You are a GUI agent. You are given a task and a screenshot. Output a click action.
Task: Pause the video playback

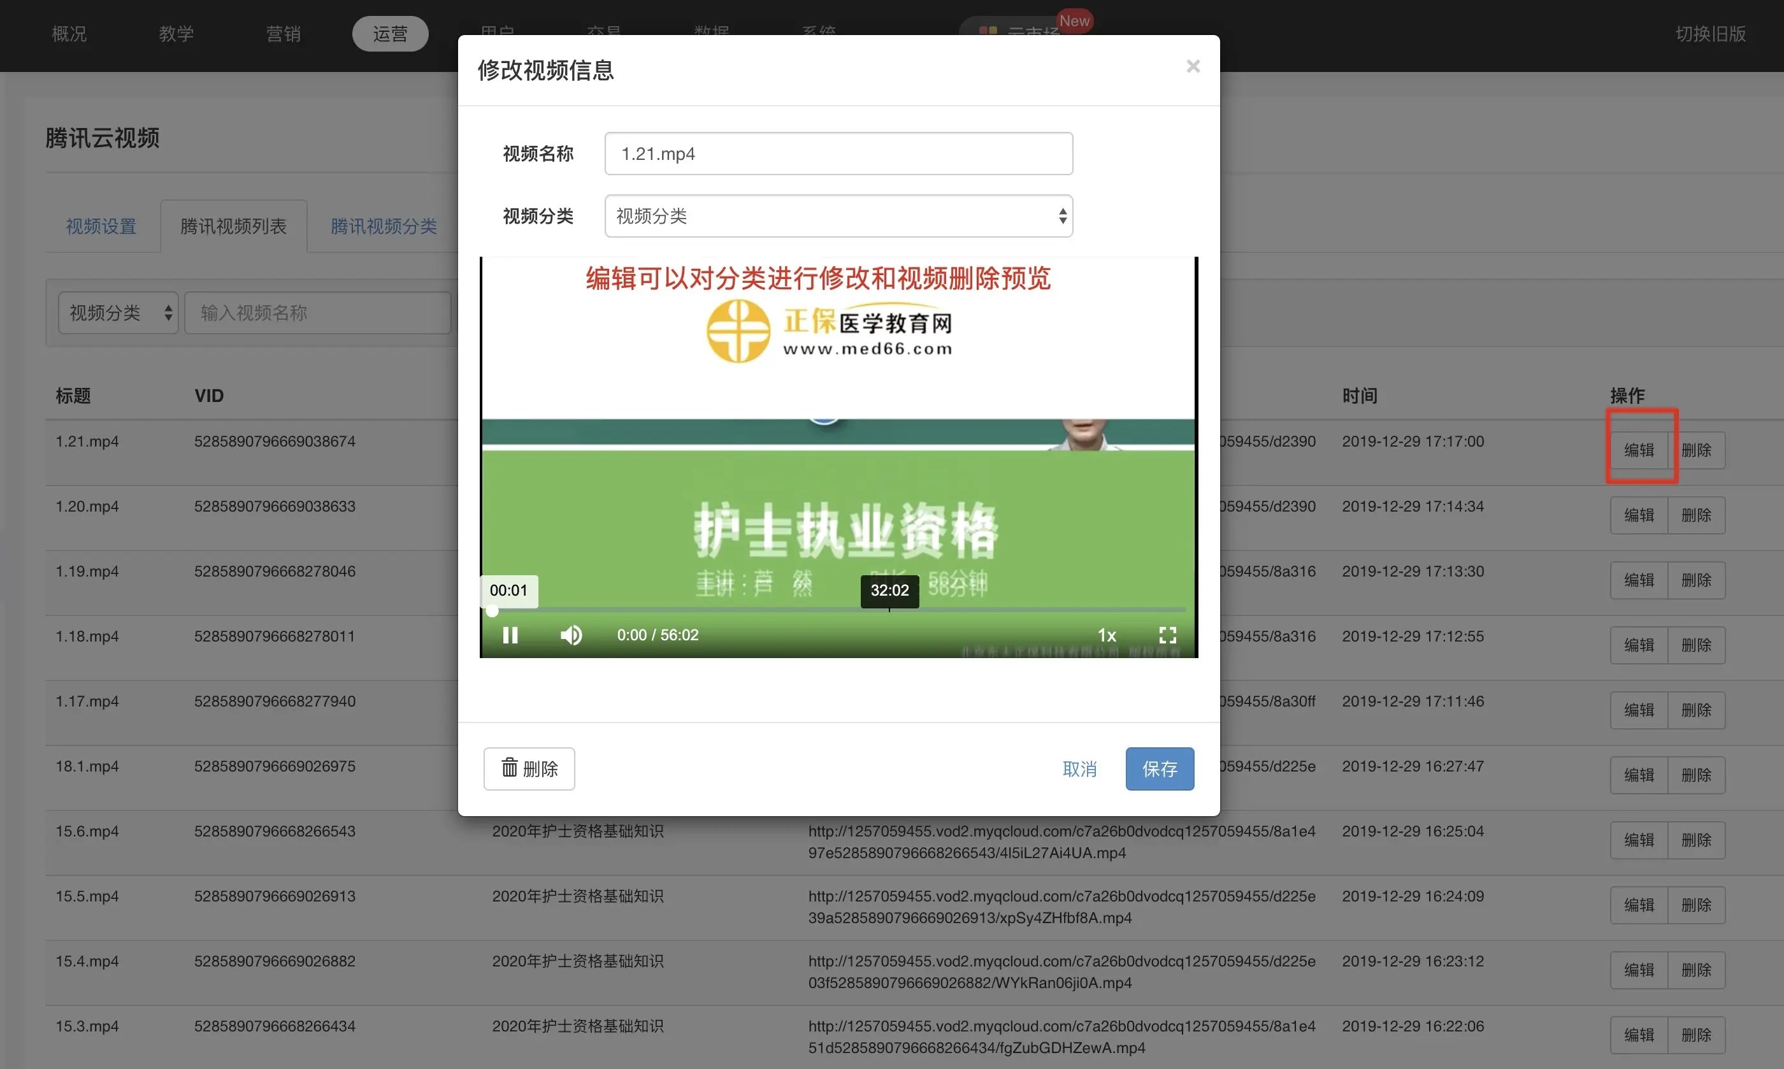[510, 635]
